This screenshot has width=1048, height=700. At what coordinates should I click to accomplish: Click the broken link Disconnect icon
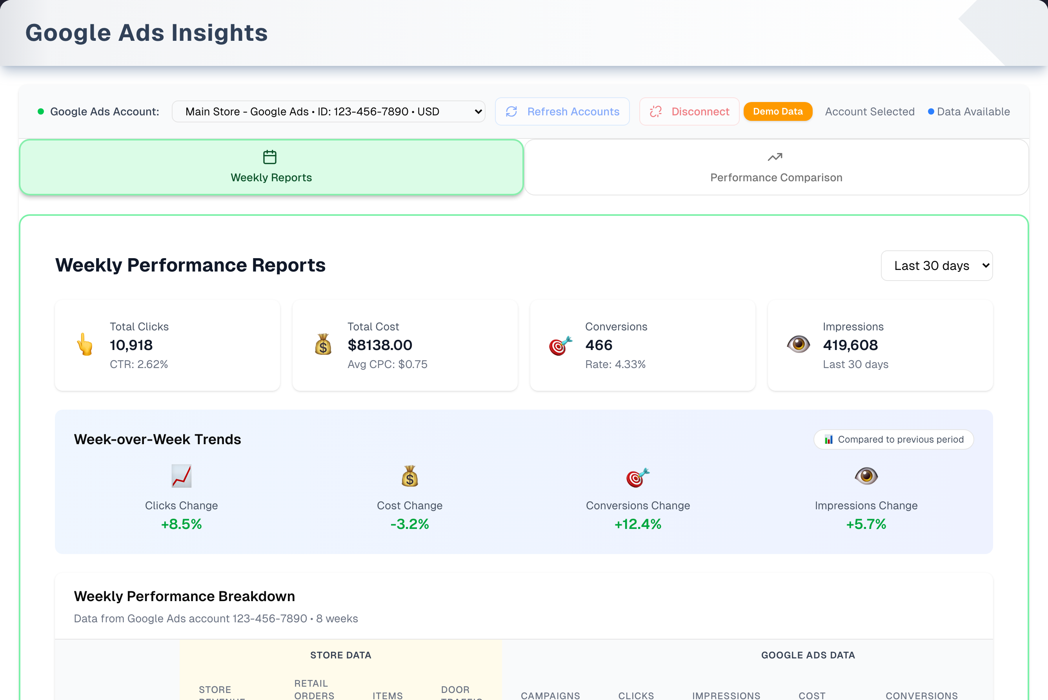point(656,111)
